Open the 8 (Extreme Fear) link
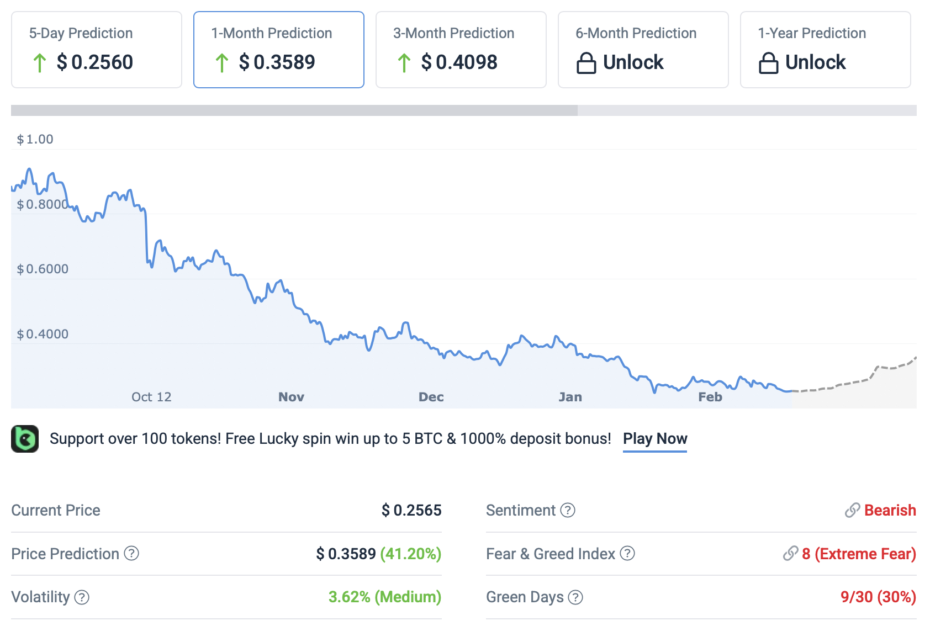 point(858,554)
